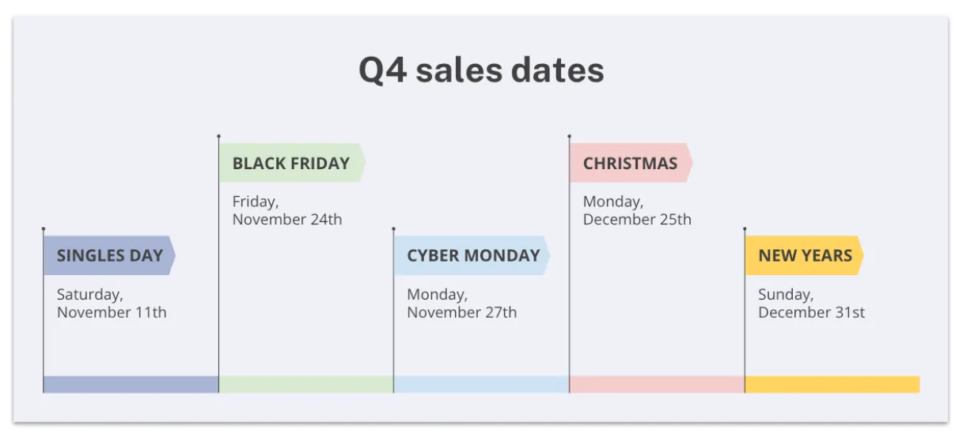Select the Saturday, November 11th date text

coord(112,304)
